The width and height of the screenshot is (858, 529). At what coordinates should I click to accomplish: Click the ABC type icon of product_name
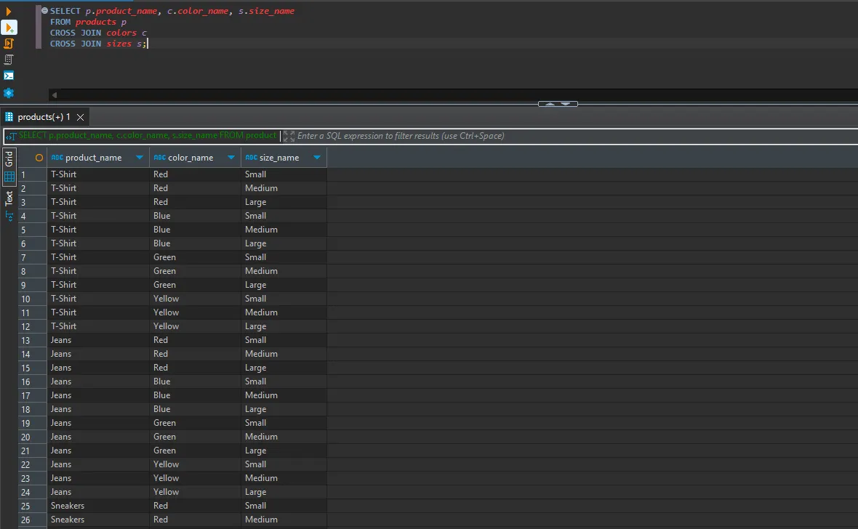click(57, 158)
